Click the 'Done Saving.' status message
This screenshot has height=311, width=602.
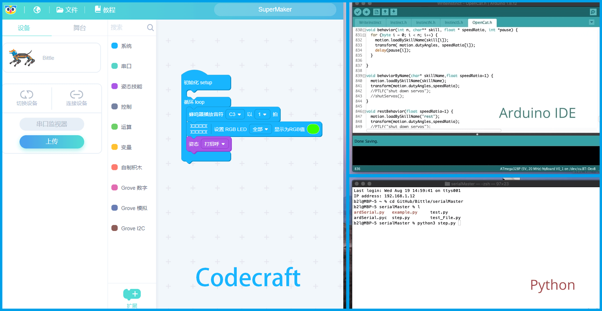[x=366, y=141]
